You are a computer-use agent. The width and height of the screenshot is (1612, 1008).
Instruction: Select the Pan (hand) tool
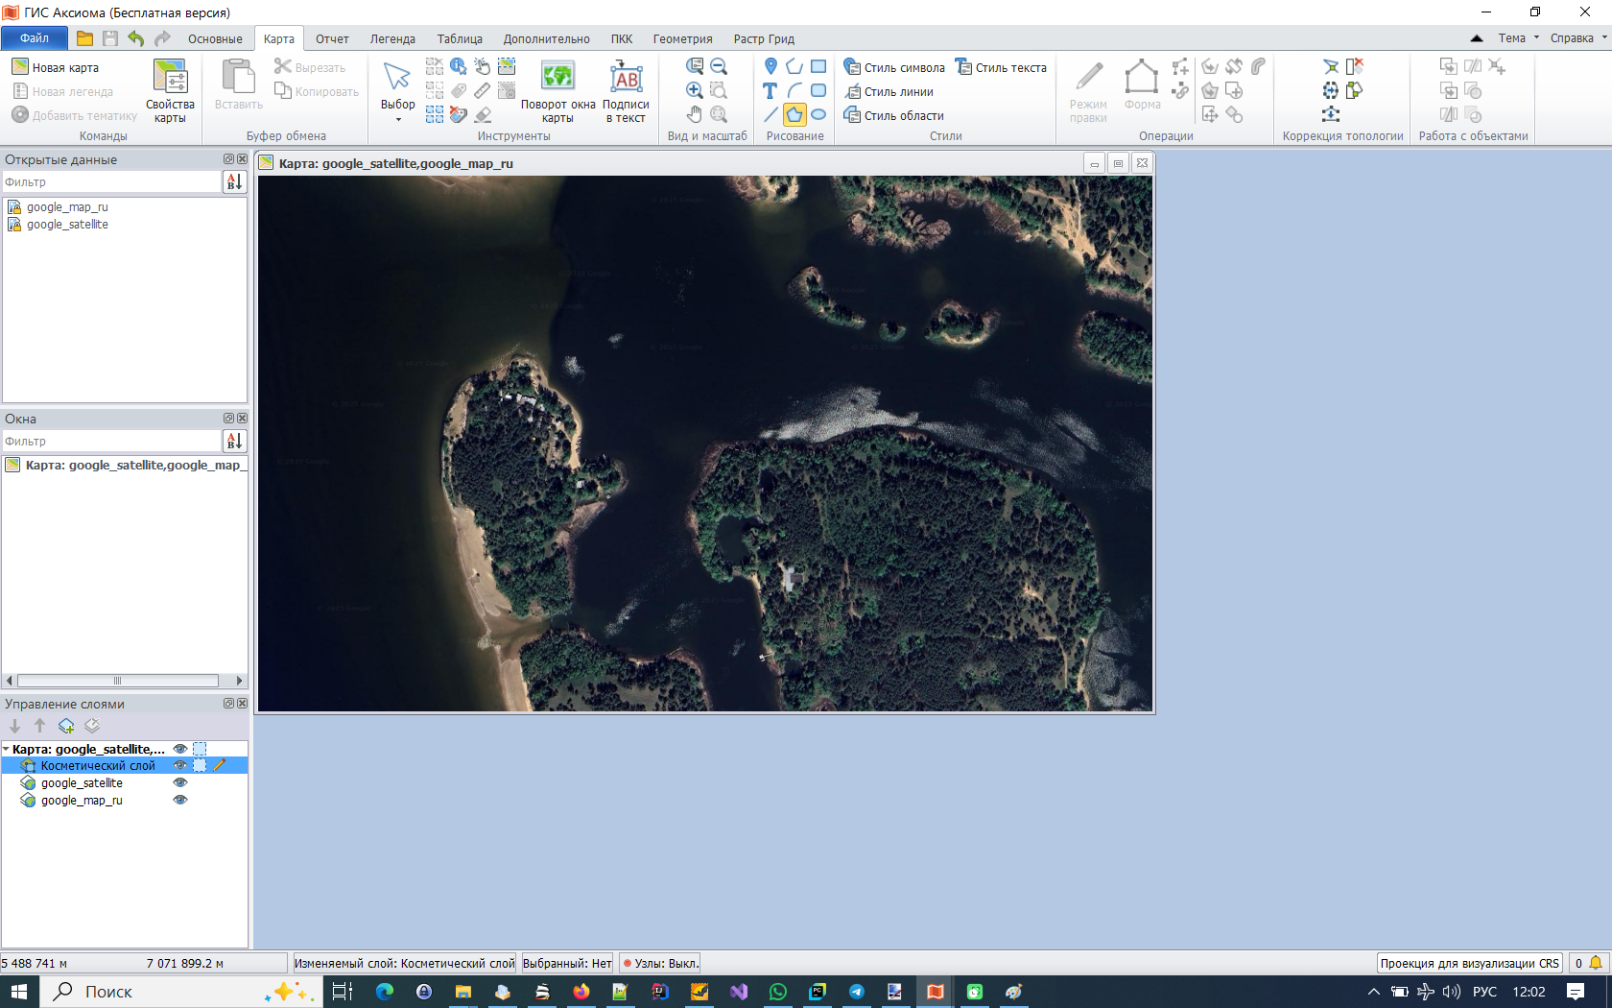click(694, 114)
